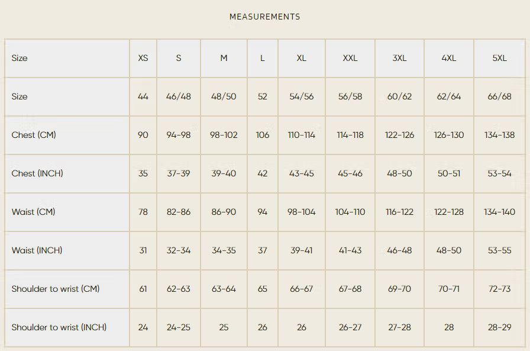Select the 116-122 waist value for 3XL
The width and height of the screenshot is (530, 351).
399,212
